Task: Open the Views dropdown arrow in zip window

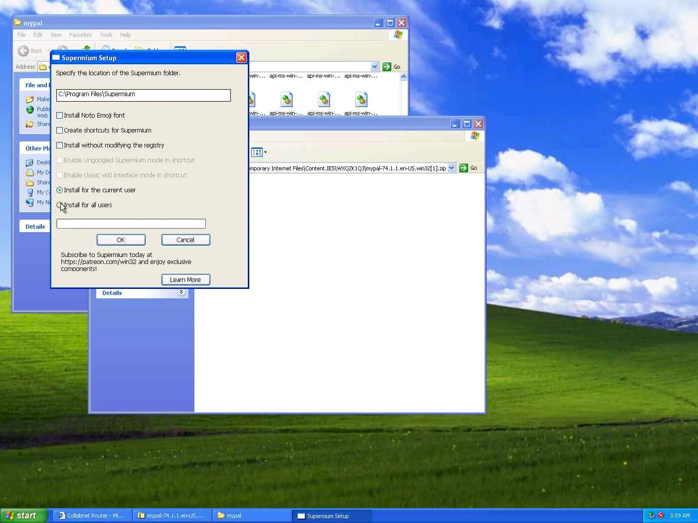Action: [265, 152]
